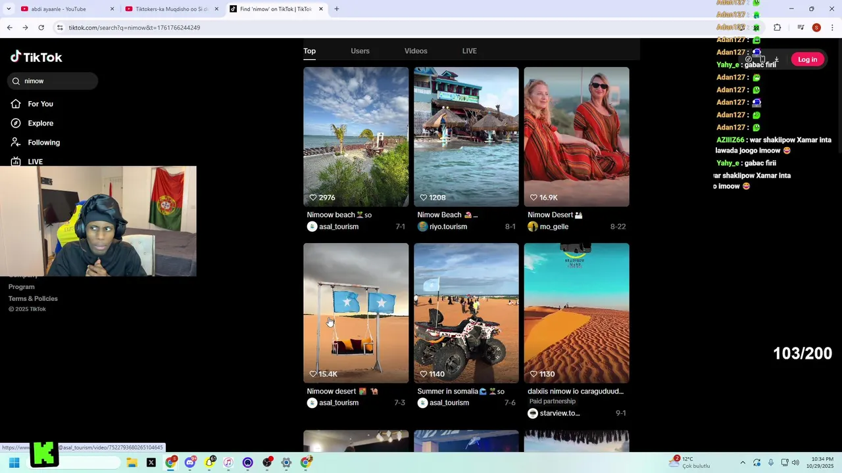Reload the TikTok page
This screenshot has width=842, height=473.
(41, 28)
